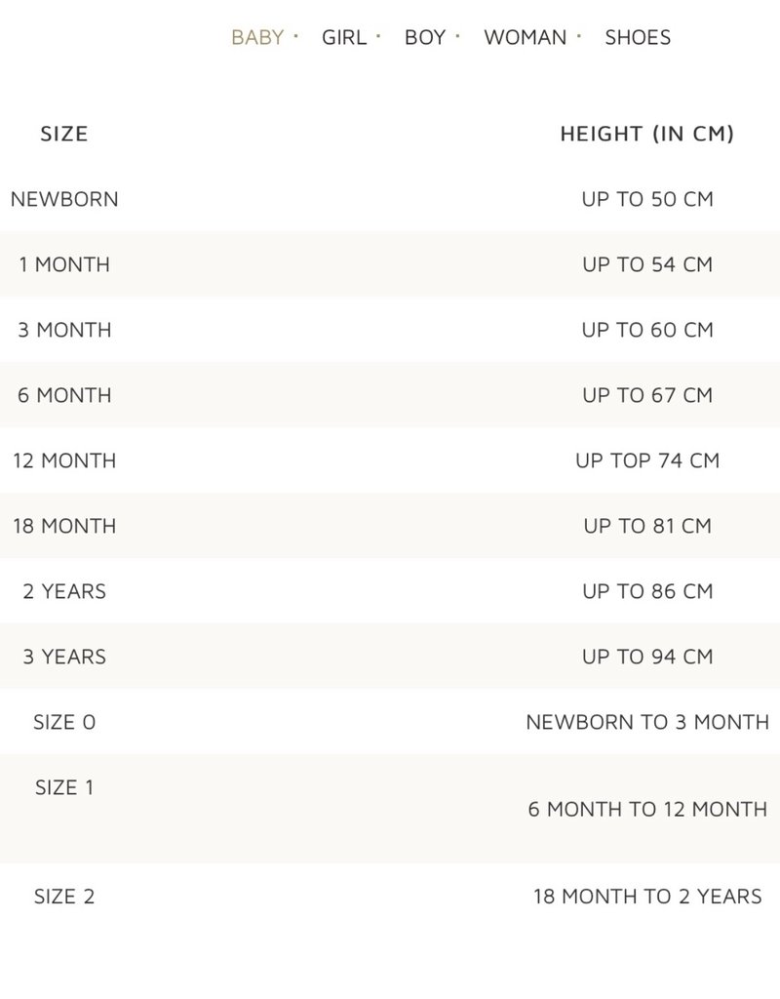The width and height of the screenshot is (780, 999).
Task: Select the NEWBORN size row
Action: [64, 199]
